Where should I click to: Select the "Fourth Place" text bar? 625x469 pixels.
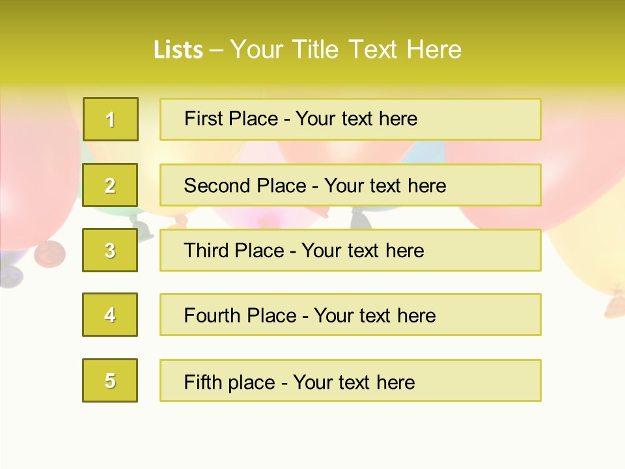point(350,315)
